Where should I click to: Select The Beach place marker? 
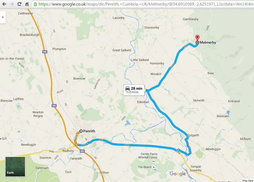(x=154, y=167)
